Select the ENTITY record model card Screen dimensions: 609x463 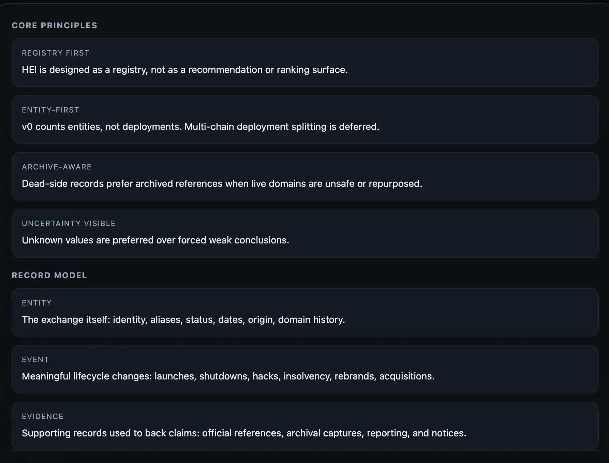point(305,312)
